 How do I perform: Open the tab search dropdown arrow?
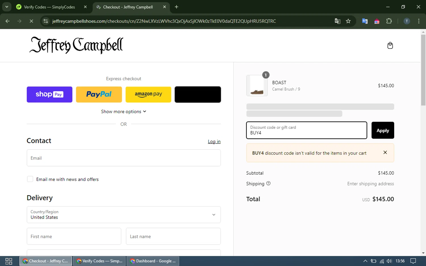pos(7,7)
